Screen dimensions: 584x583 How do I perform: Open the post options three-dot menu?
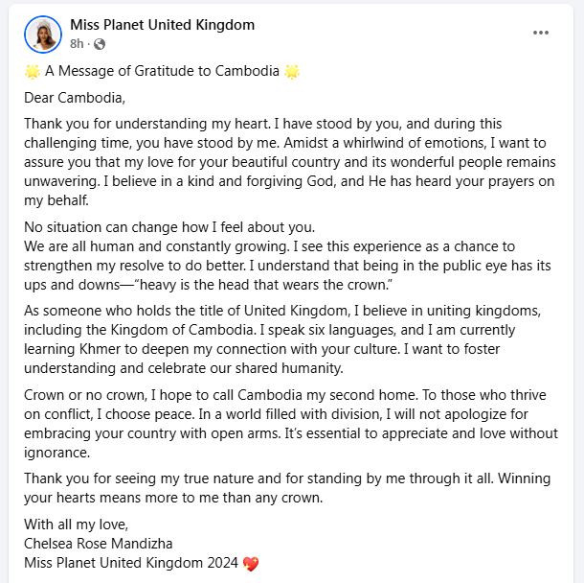click(540, 33)
